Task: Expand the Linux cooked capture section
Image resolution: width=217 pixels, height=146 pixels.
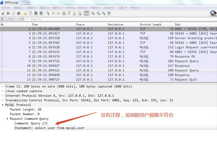Action: (x=3, y=91)
